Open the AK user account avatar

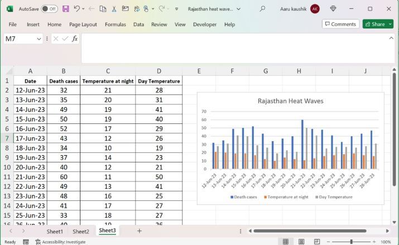(315, 9)
